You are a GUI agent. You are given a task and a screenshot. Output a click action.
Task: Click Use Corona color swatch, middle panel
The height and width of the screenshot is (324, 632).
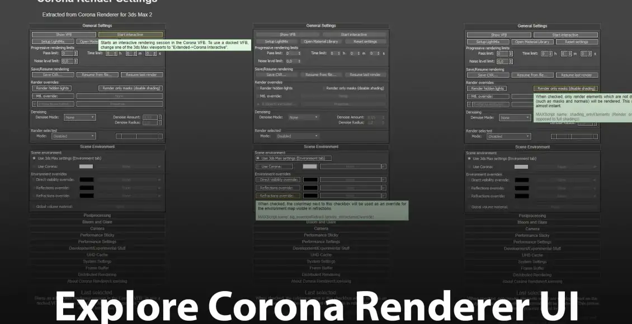tap(310, 166)
